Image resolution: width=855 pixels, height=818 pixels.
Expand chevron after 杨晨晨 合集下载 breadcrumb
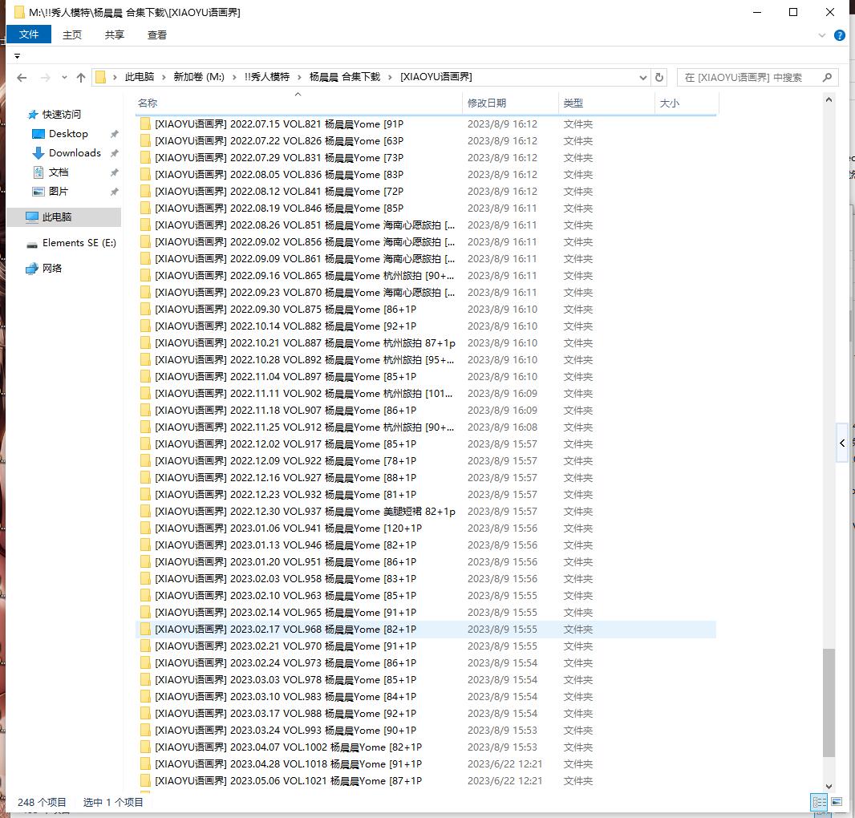pyautogui.click(x=391, y=78)
